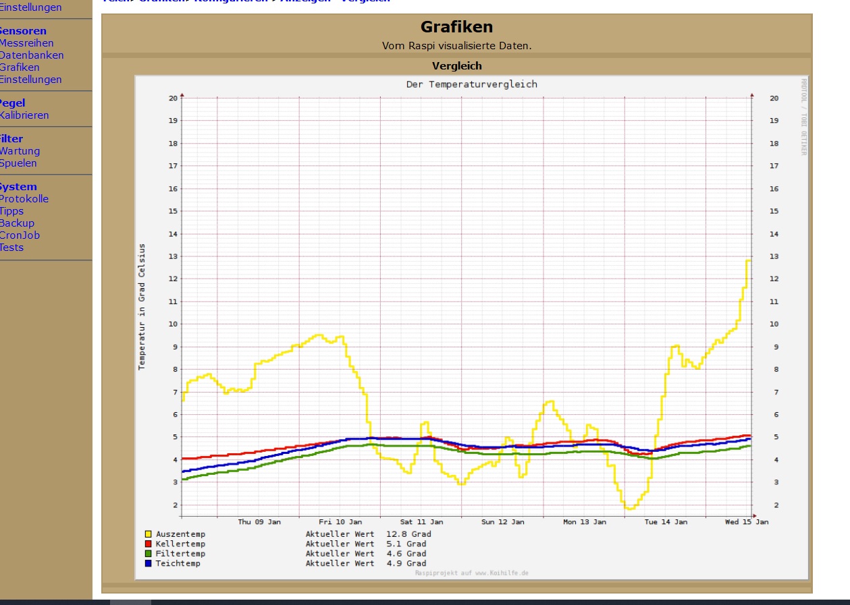Image resolution: width=850 pixels, height=605 pixels.
Task: Select the Sensoren section heading
Action: (23, 31)
